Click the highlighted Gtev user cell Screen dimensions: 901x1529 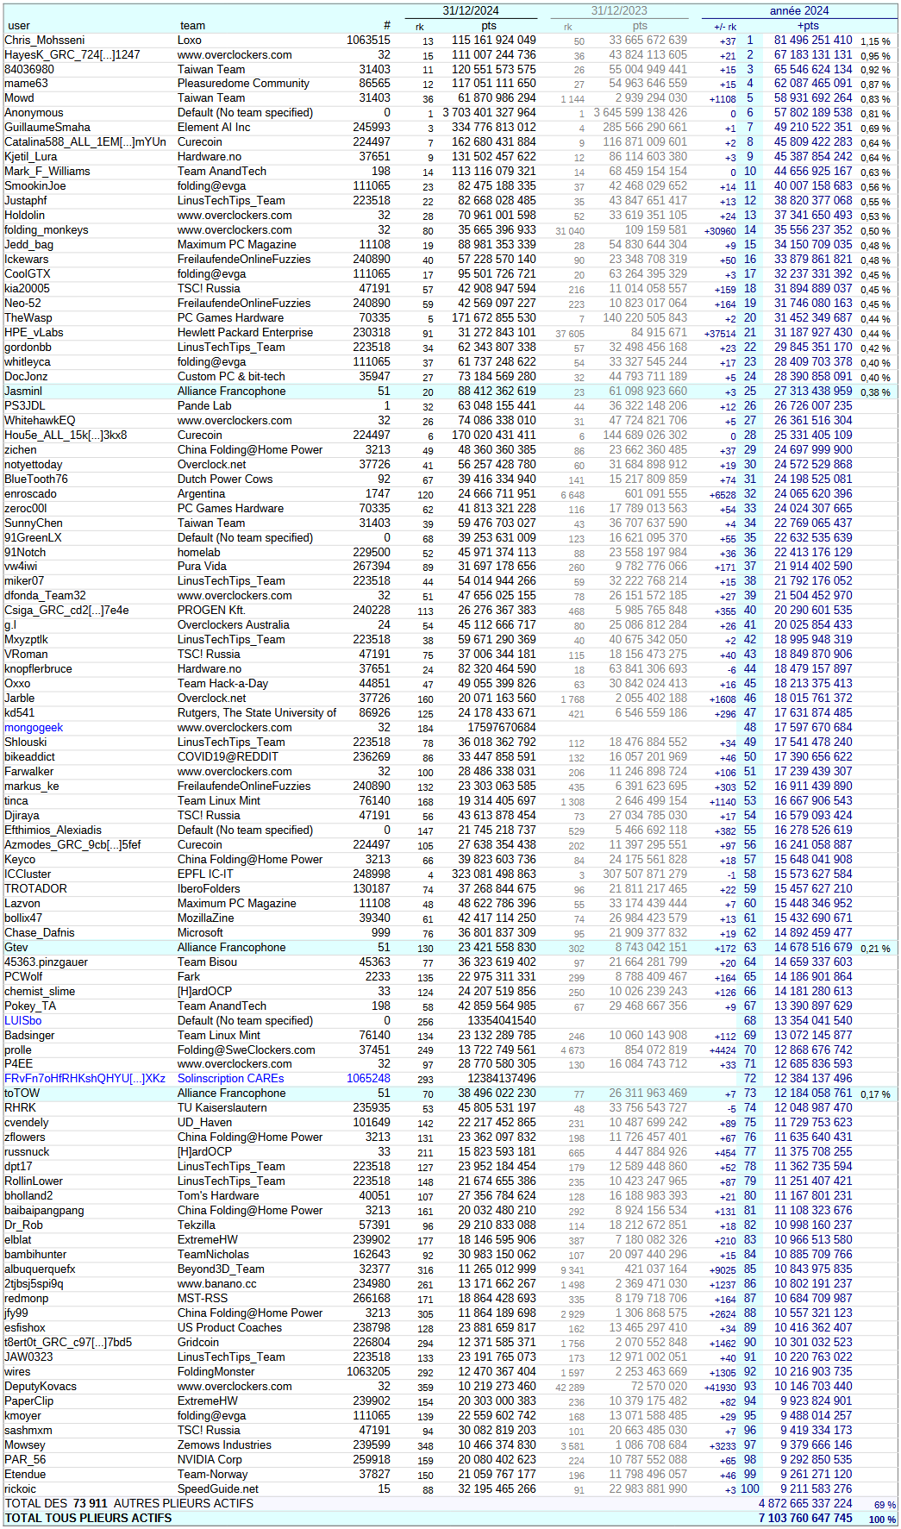point(16,948)
